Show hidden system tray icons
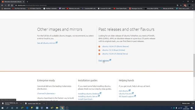The image size is (195, 110). pyautogui.click(x=171, y=108)
